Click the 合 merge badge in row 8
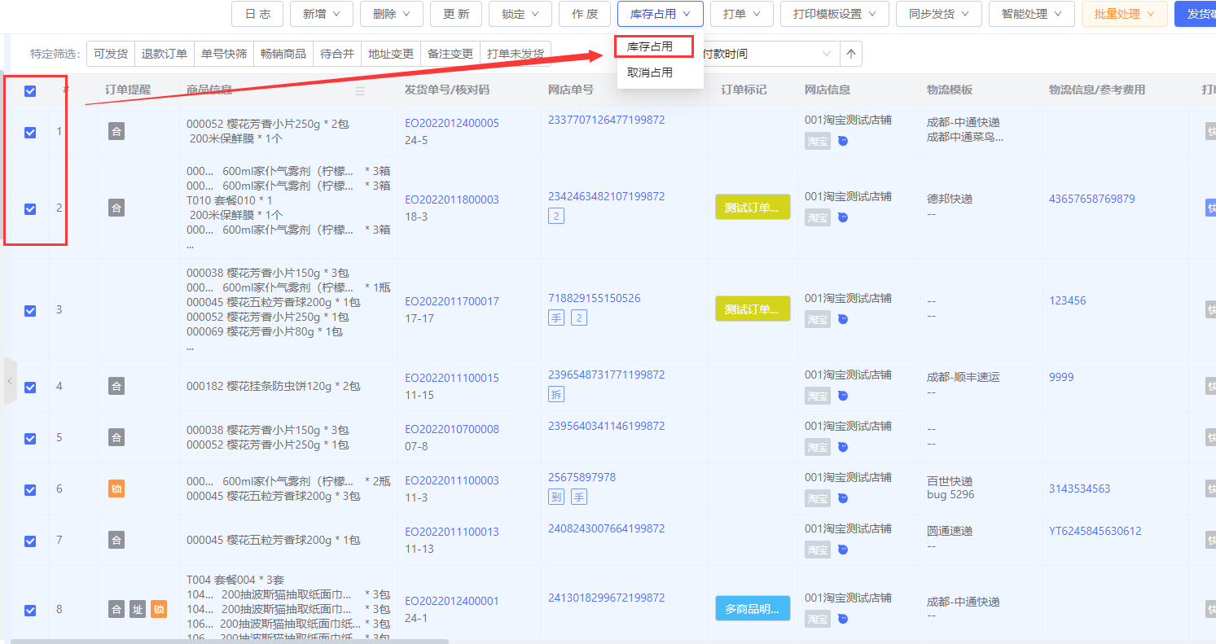The width and height of the screenshot is (1216, 644). coord(116,609)
